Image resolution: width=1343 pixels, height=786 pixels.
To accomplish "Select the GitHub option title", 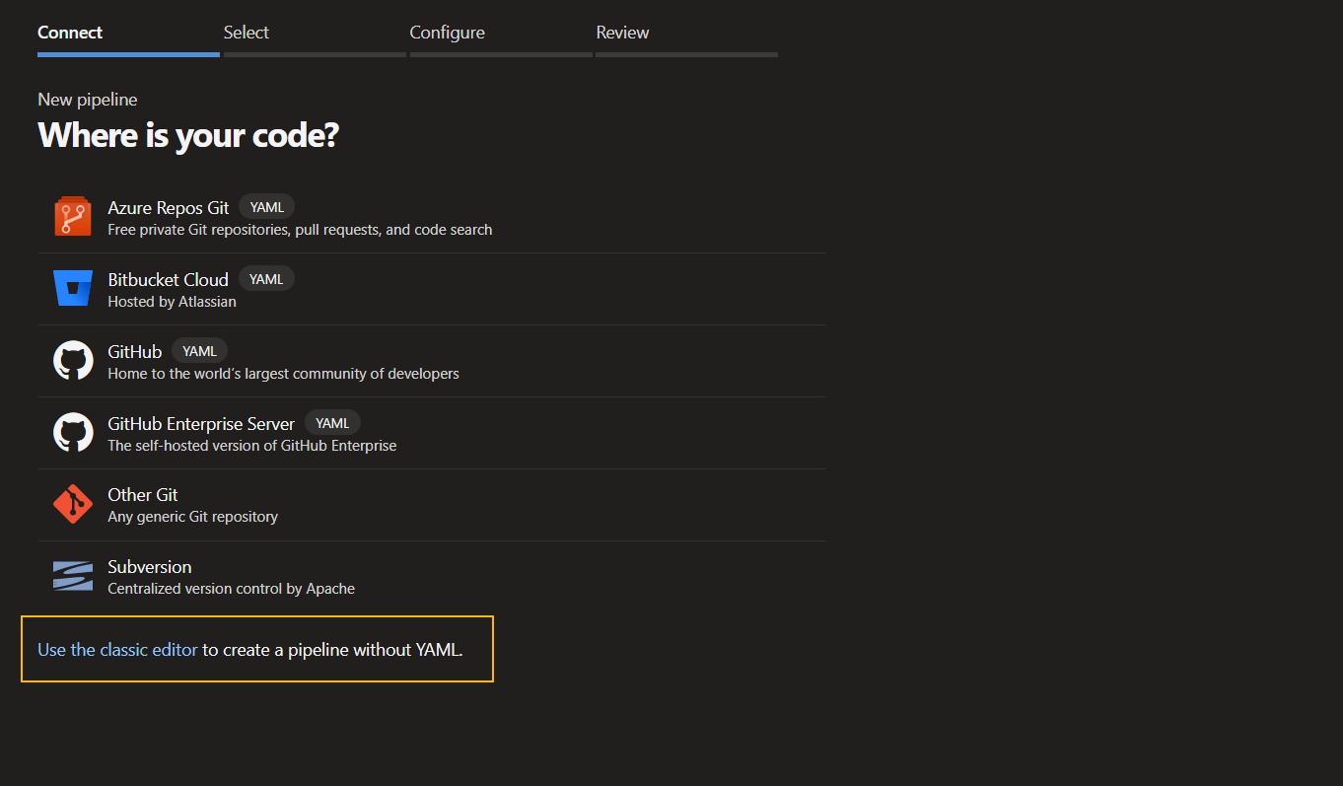I will (134, 351).
